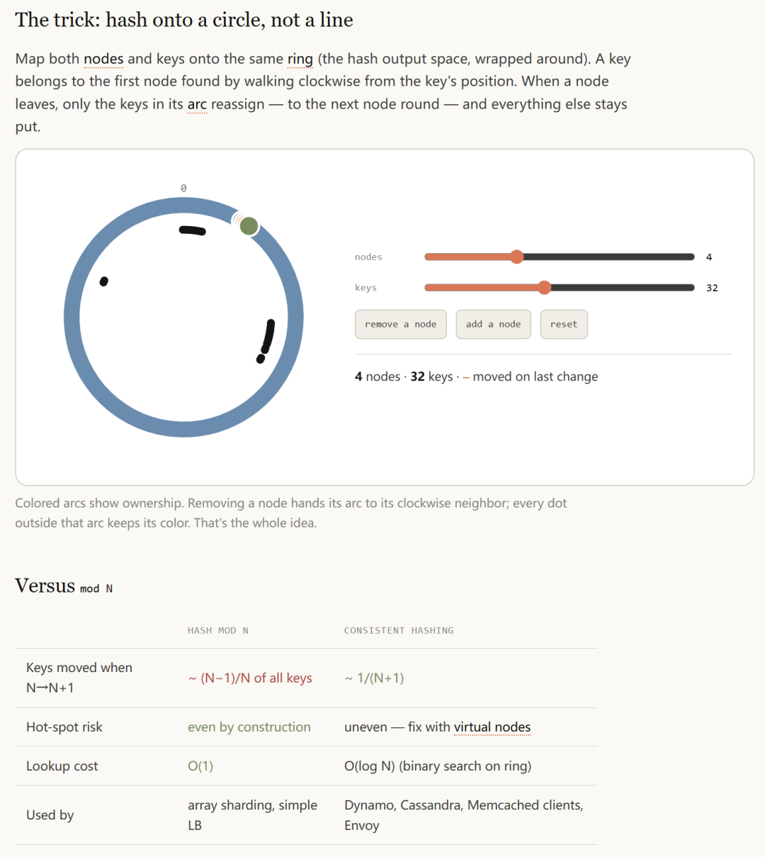Click the "add a node" button
The width and height of the screenshot is (765, 857).
click(x=493, y=324)
